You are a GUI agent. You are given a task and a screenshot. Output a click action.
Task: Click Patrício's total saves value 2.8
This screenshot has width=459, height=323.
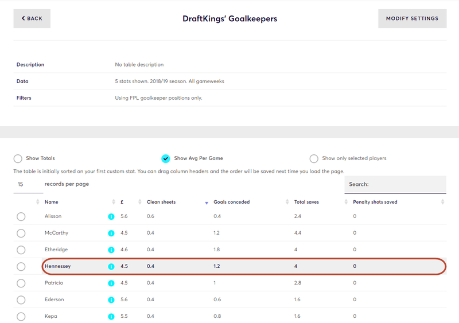[297, 283]
